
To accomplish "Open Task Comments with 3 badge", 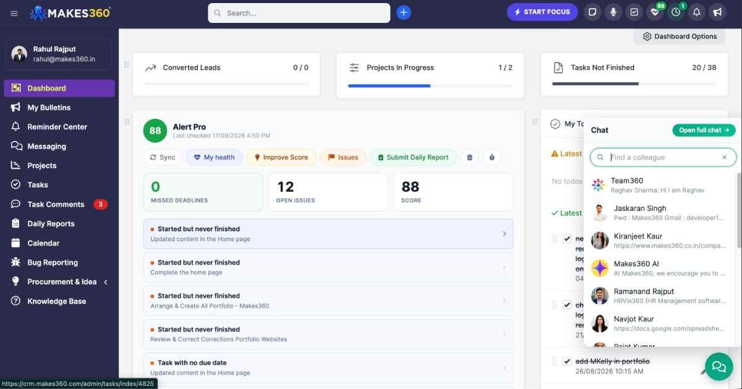I will tap(59, 204).
